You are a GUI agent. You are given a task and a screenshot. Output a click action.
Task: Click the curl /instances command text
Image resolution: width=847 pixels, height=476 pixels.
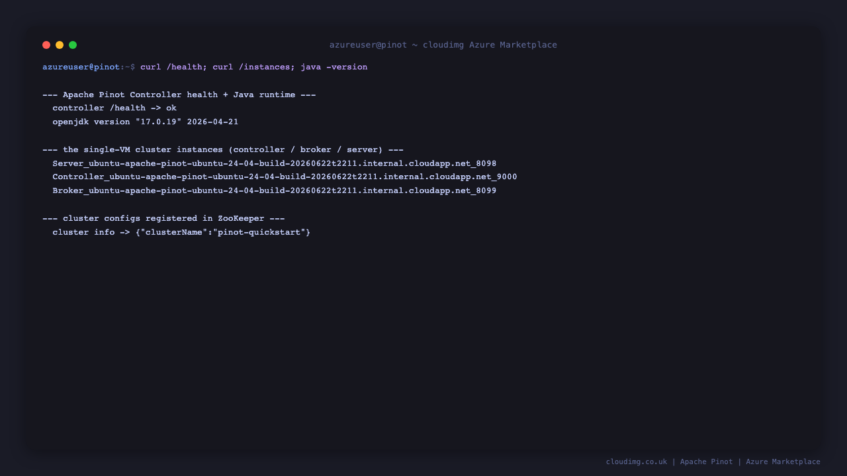click(x=251, y=67)
